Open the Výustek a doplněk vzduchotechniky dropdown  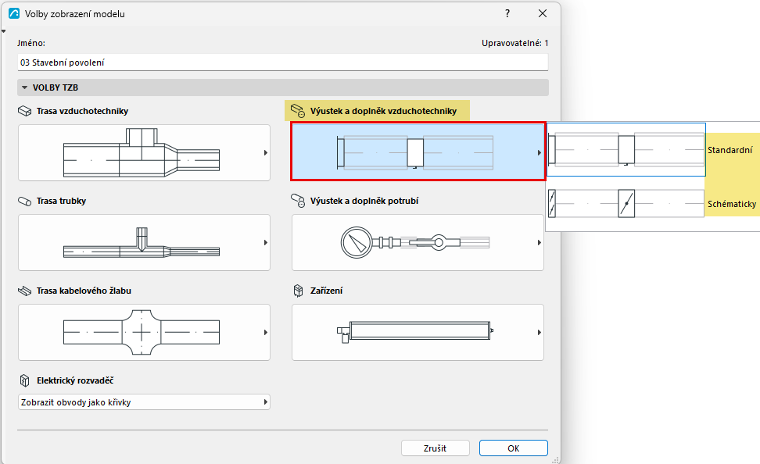pyautogui.click(x=418, y=152)
